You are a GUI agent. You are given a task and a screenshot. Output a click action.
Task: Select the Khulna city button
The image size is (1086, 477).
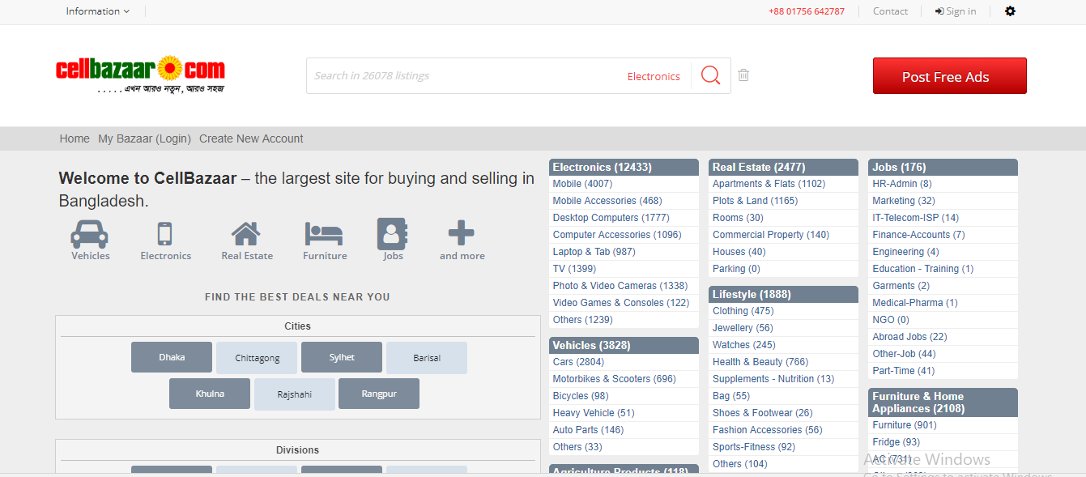210,394
